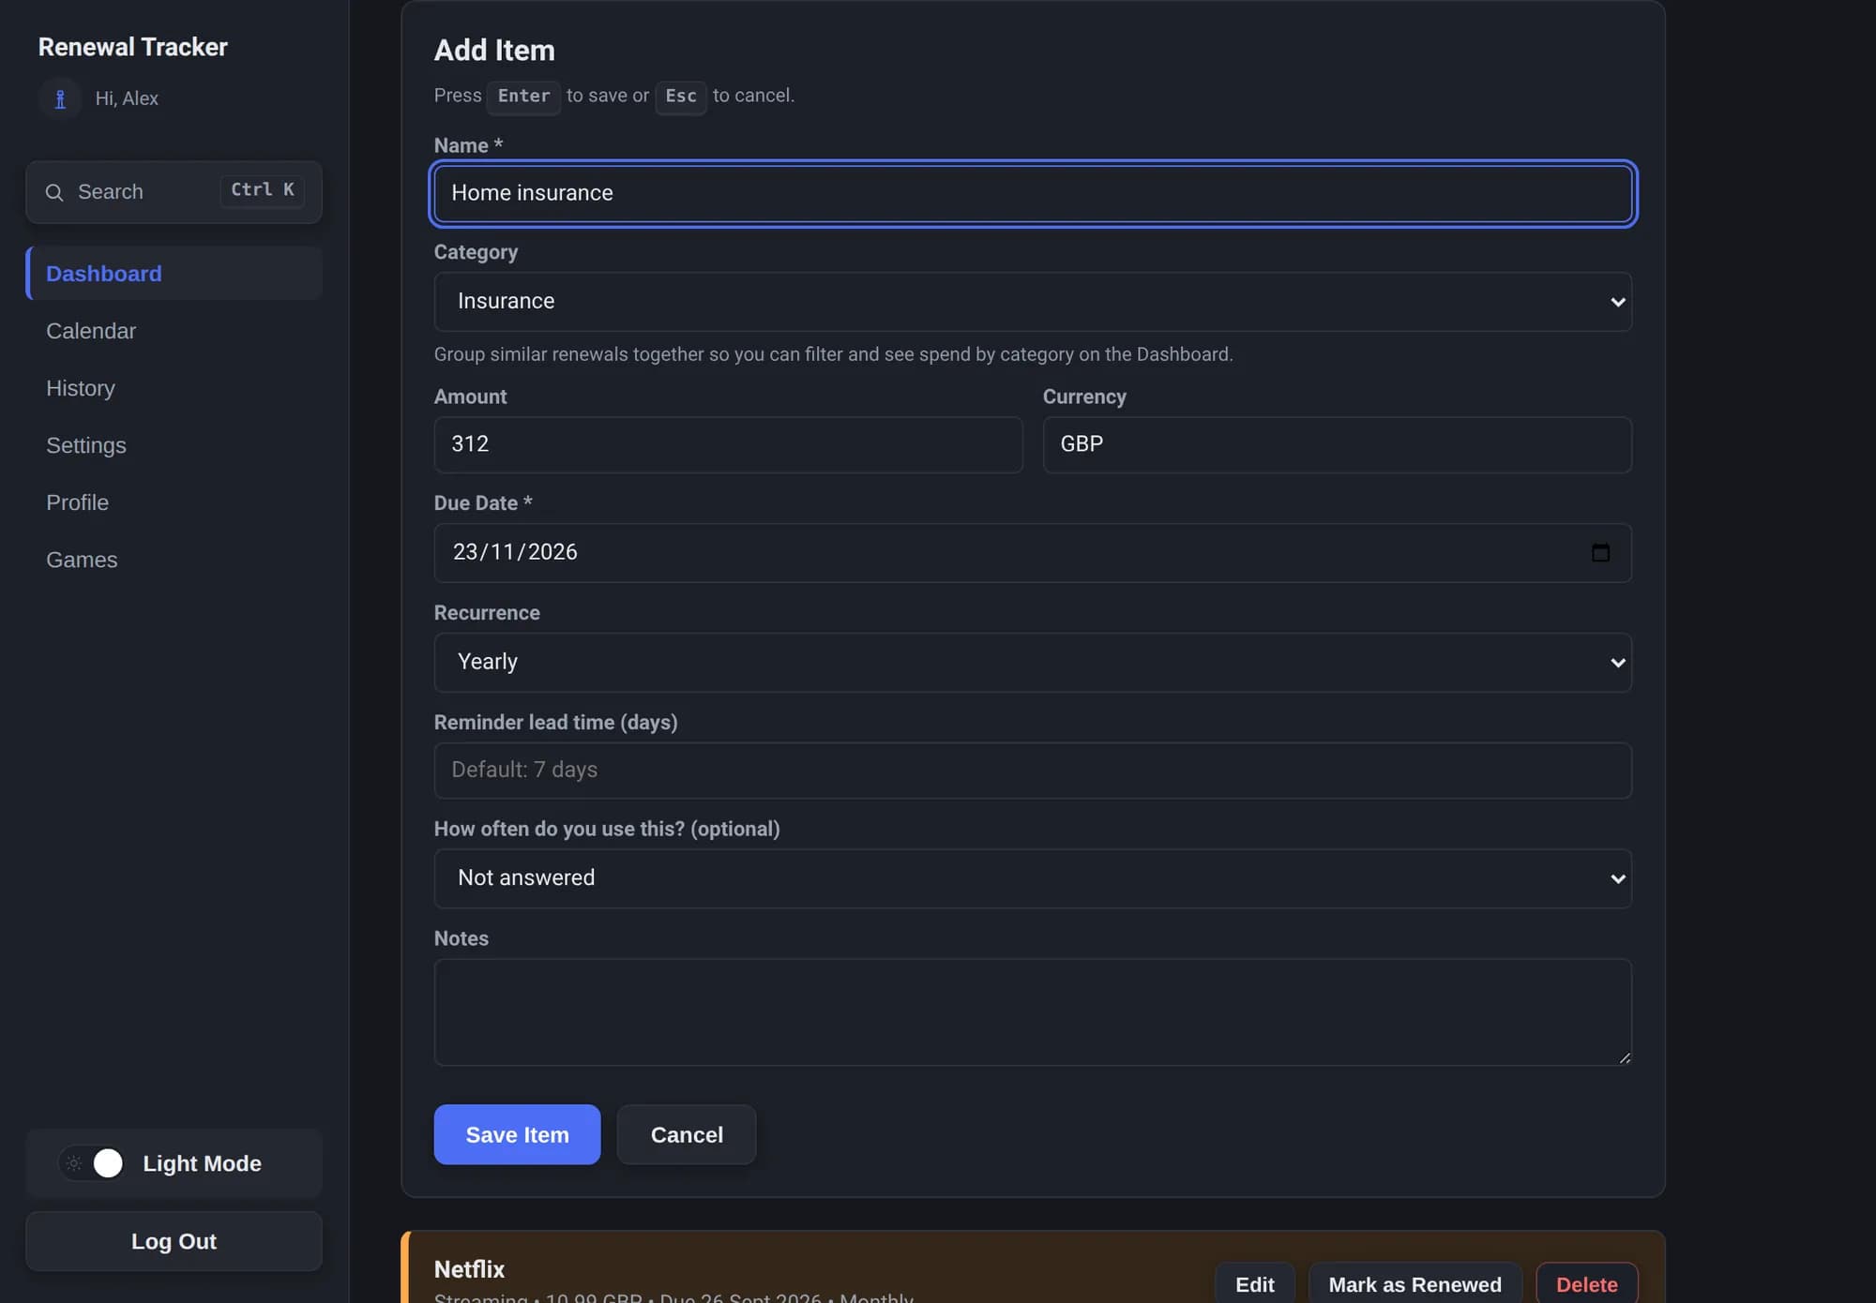1876x1303 pixels.
Task: Click the Ctrl K shortcut badge
Action: point(263,190)
